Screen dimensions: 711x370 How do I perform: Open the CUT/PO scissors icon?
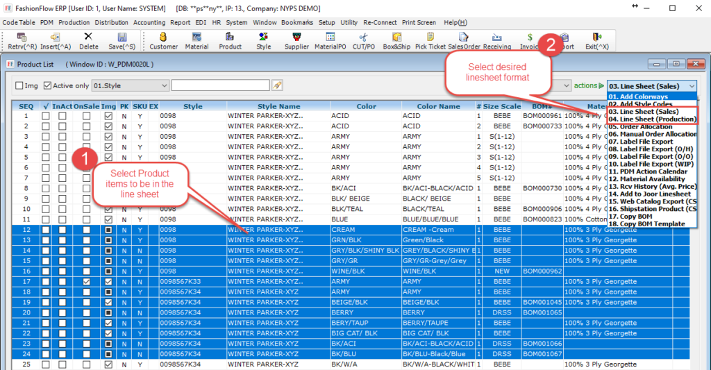[363, 37]
